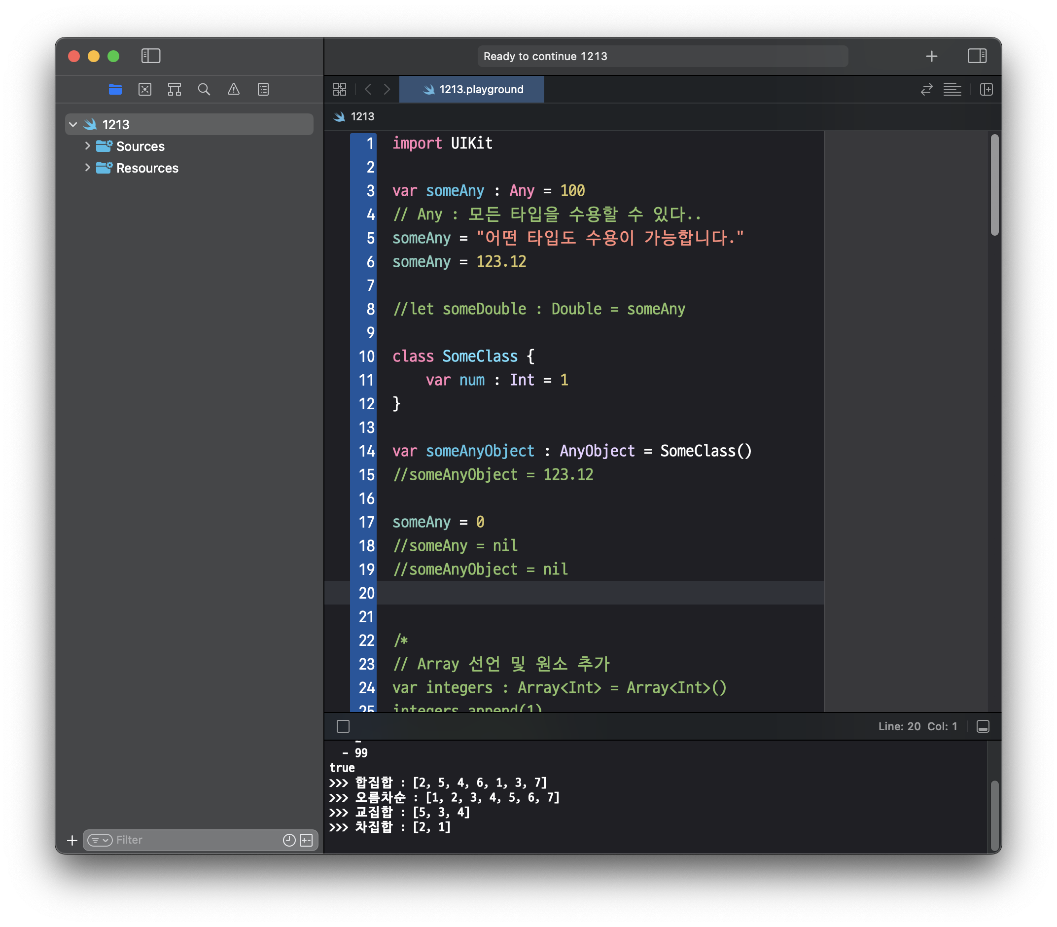This screenshot has height=927, width=1057.
Task: Open the Issue navigator warning icon
Action: pos(234,89)
